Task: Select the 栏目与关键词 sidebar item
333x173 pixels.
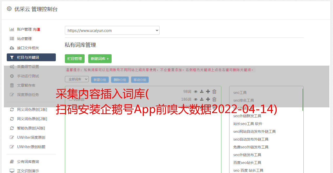Action: tap(31, 57)
